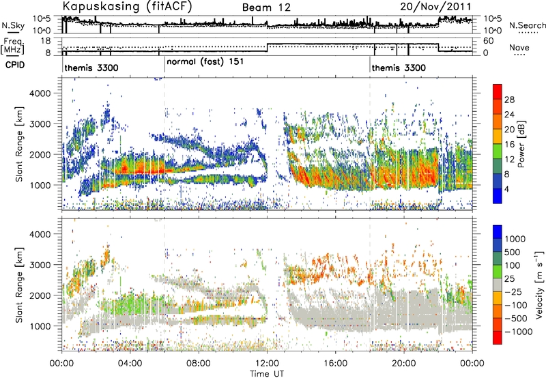Click the 'N.Search' legend label
The height and width of the screenshot is (378, 546).
pyautogui.click(x=527, y=25)
